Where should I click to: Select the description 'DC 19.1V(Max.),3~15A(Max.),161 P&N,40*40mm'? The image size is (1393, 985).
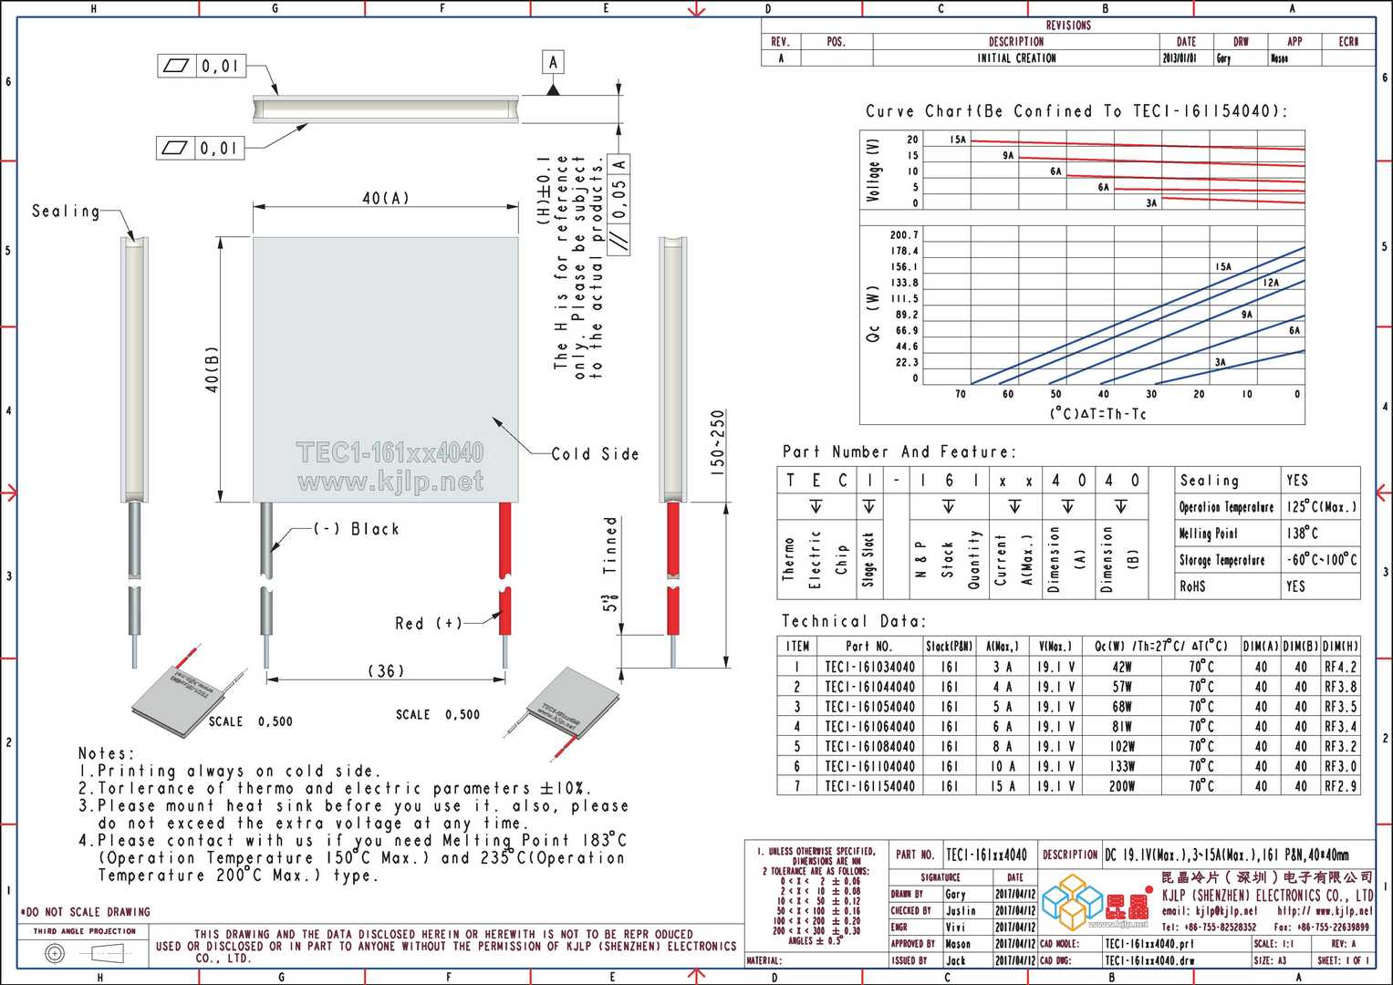[1227, 855]
